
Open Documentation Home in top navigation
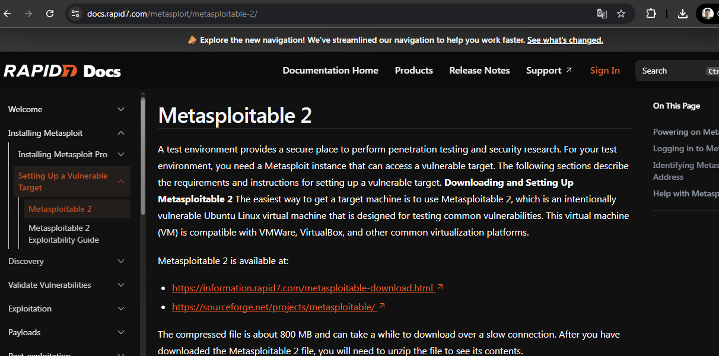pyautogui.click(x=330, y=70)
